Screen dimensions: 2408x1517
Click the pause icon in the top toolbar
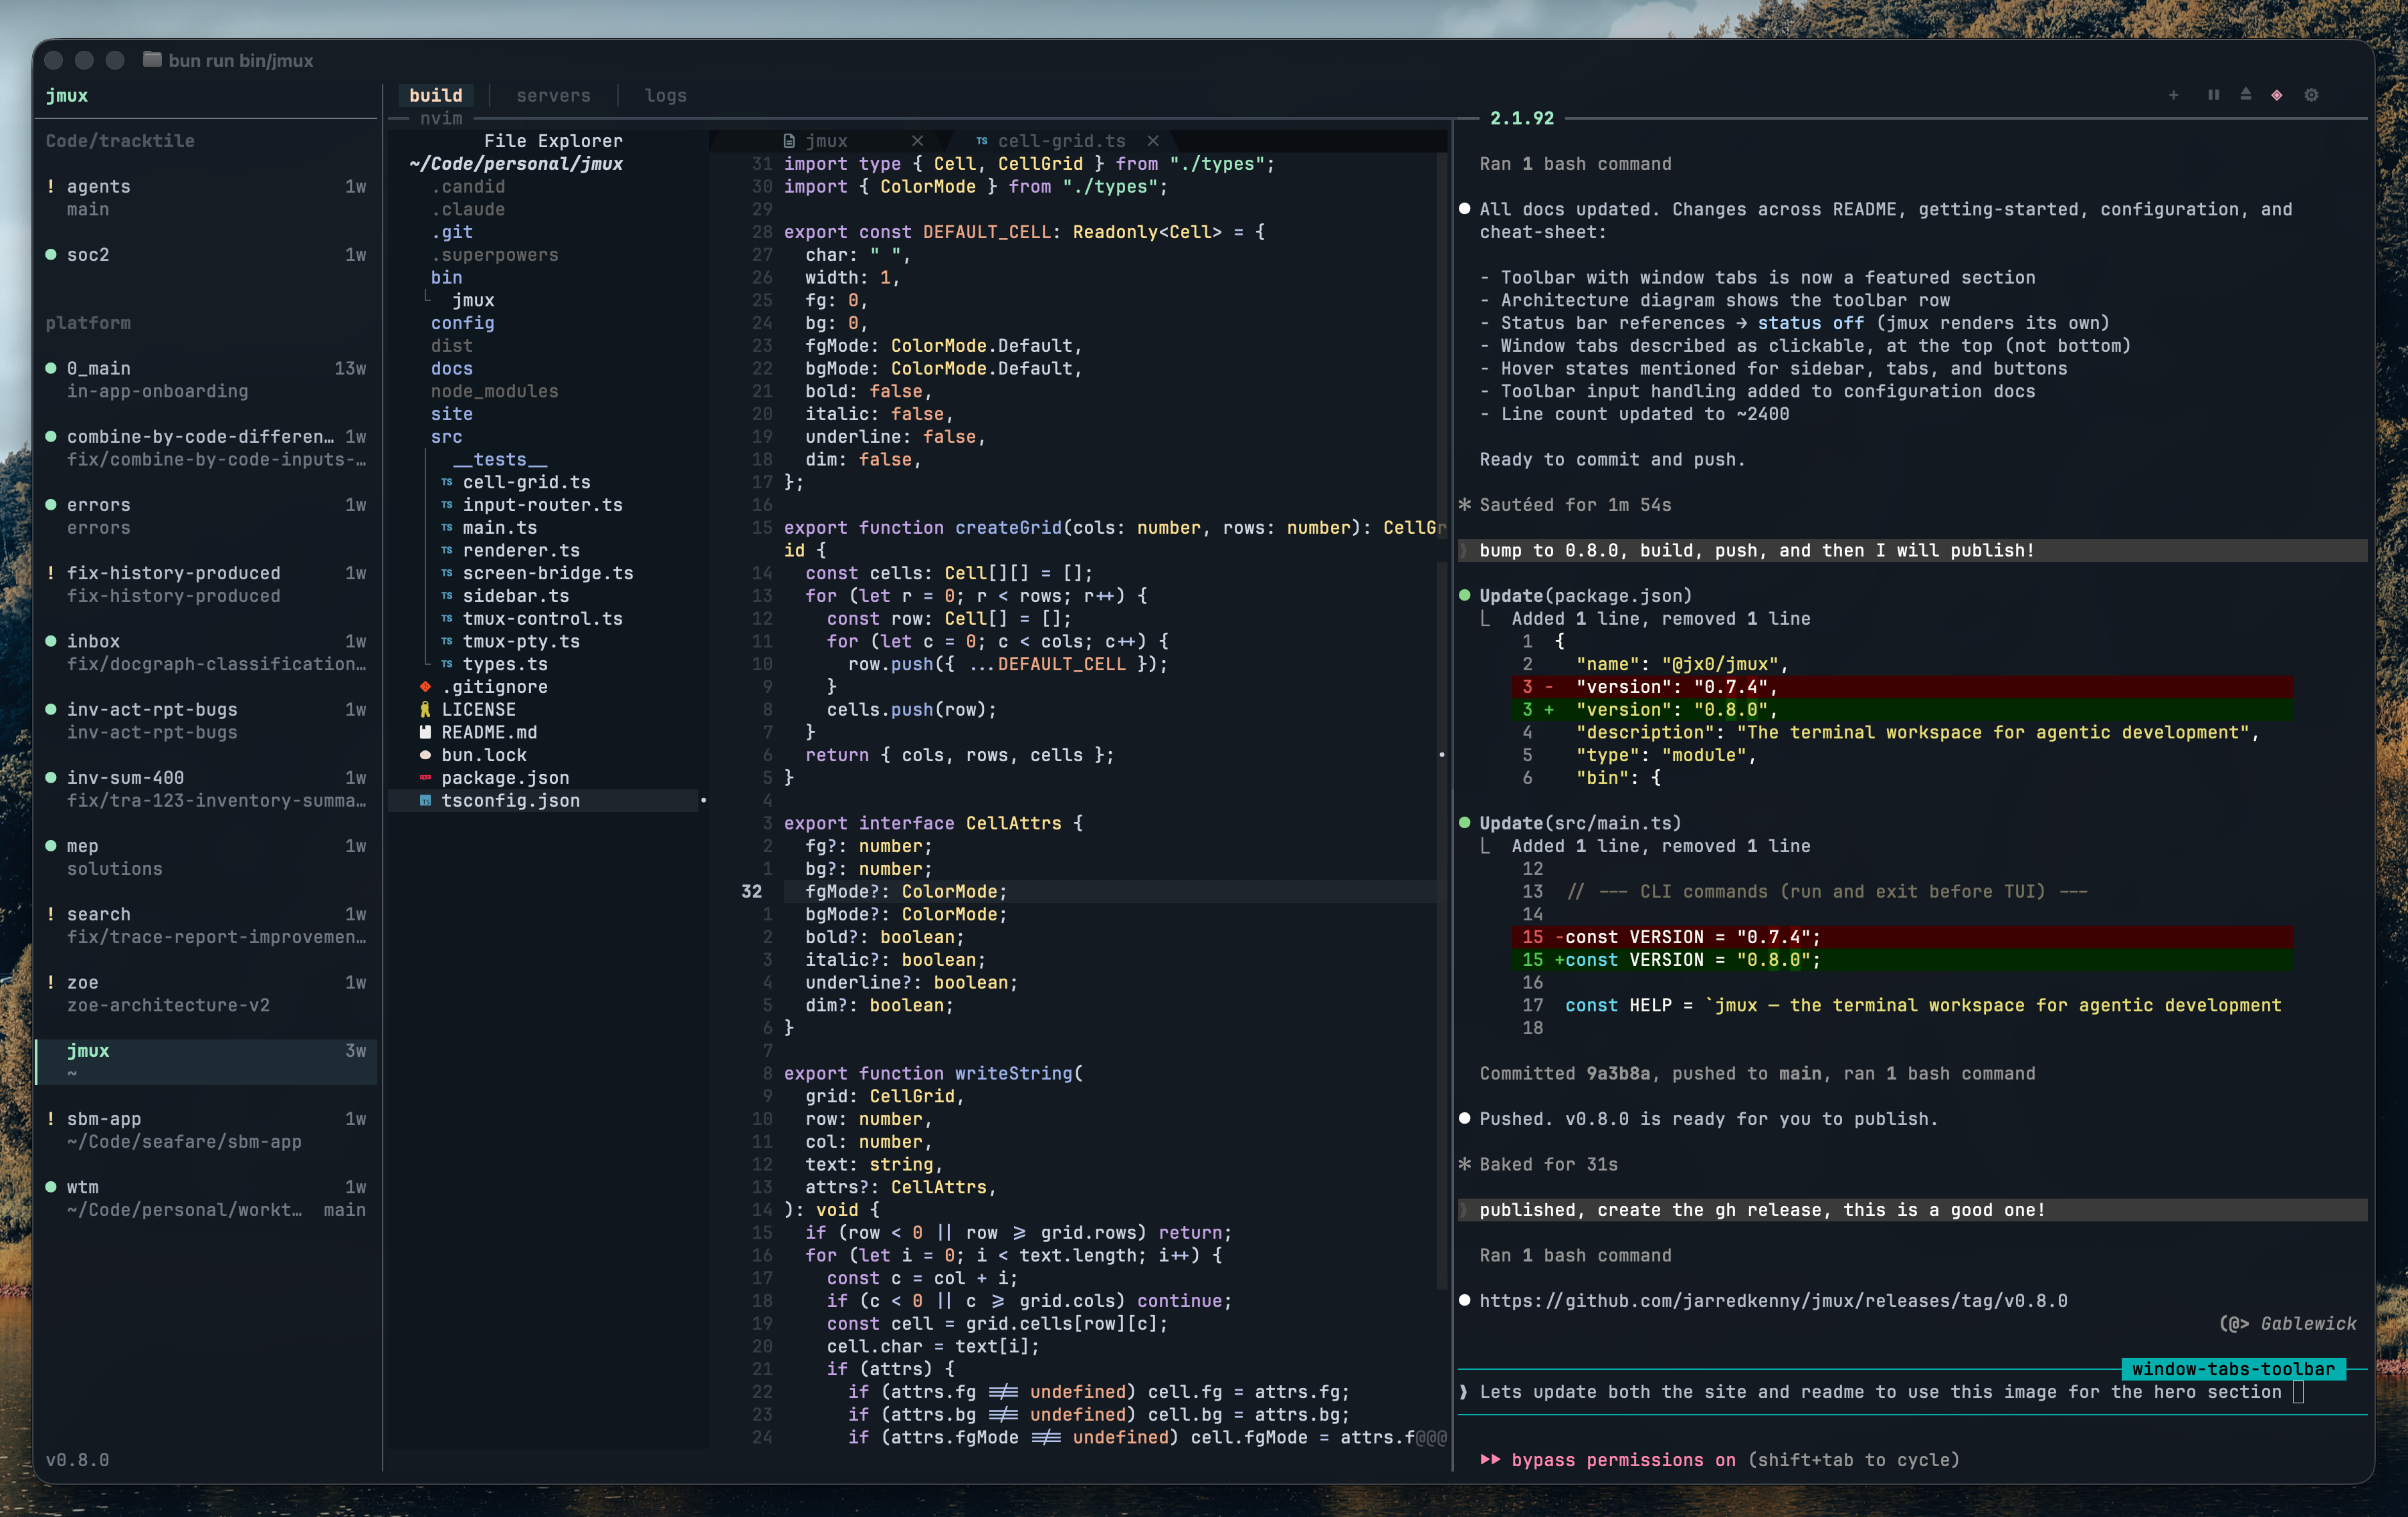click(2213, 95)
